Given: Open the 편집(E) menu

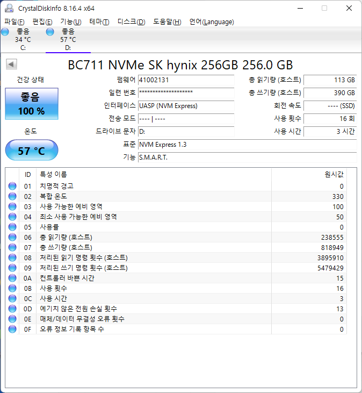Looking at the screenshot, I should coord(42,22).
